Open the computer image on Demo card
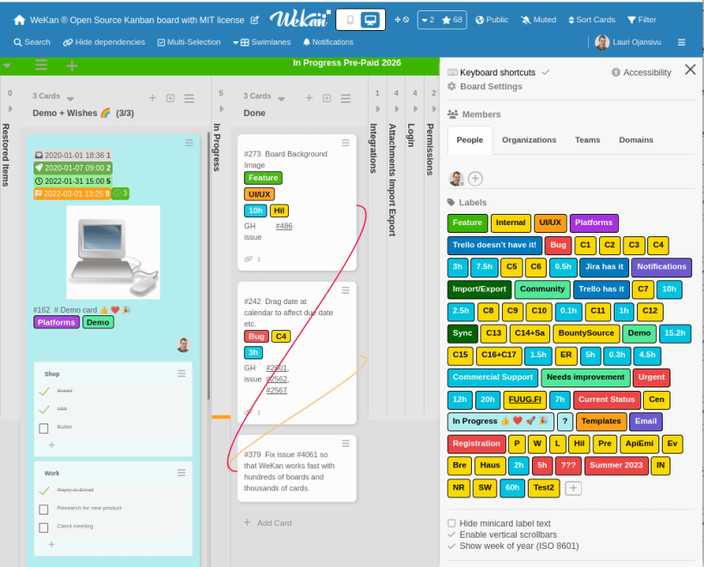This screenshot has height=567, width=704. click(x=113, y=252)
